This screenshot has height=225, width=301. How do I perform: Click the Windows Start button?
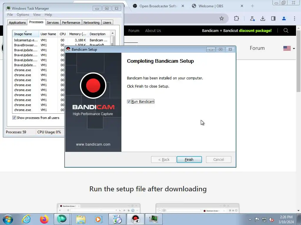(x=8, y=219)
